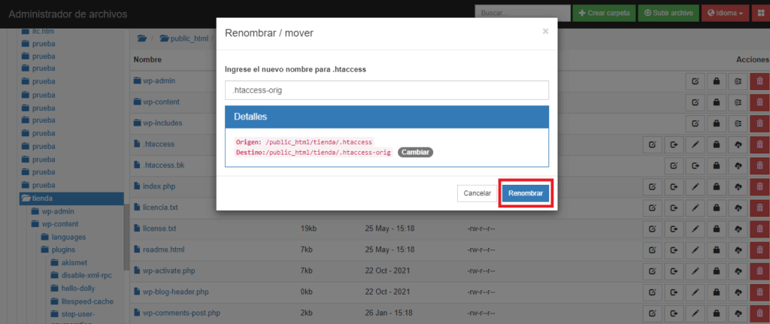Screen dimensions: 770x324
Task: Click the root folder icon in the breadcrumb
Action: click(142, 38)
